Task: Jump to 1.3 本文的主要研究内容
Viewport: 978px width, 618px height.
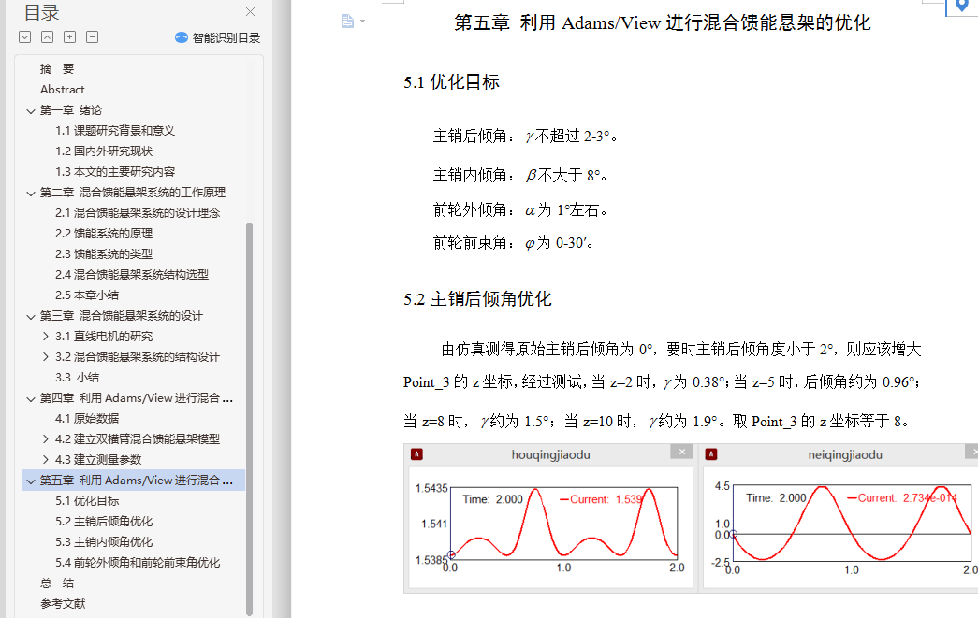Action: [115, 171]
